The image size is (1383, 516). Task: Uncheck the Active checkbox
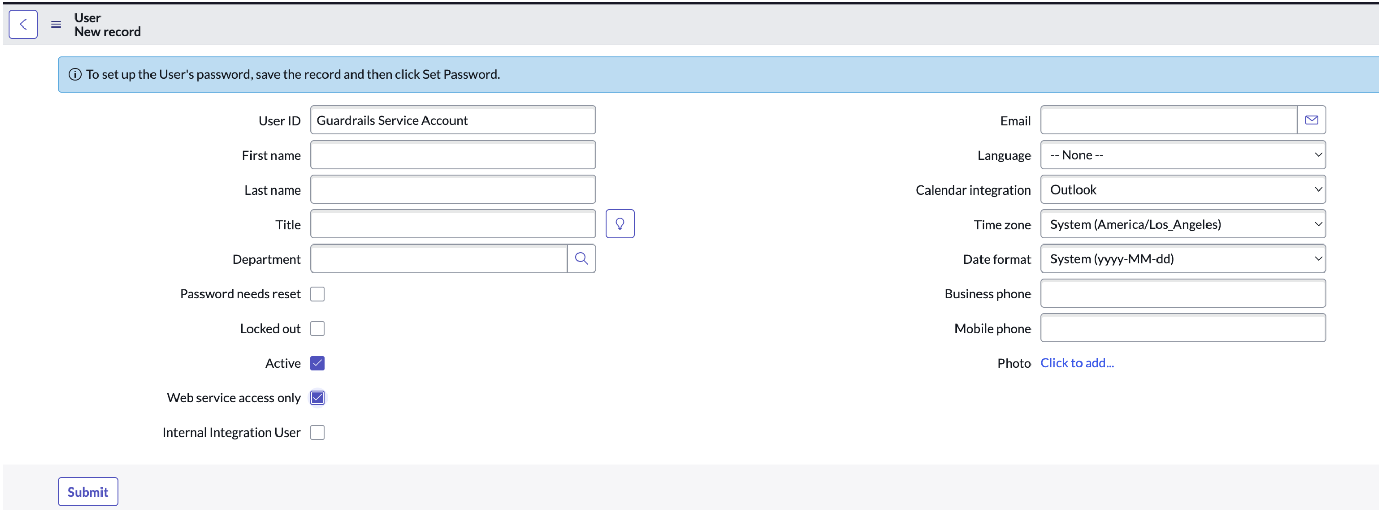coord(317,363)
